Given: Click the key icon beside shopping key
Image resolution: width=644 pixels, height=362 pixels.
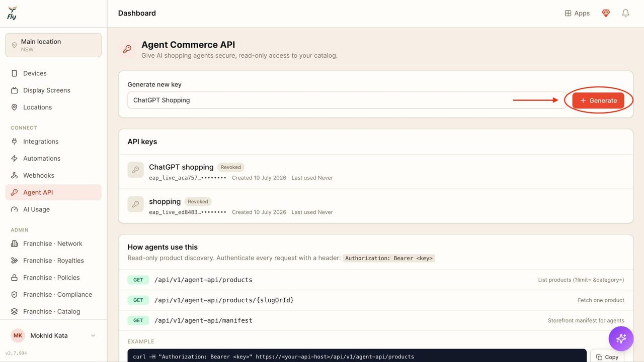Looking at the screenshot, I should (x=135, y=204).
